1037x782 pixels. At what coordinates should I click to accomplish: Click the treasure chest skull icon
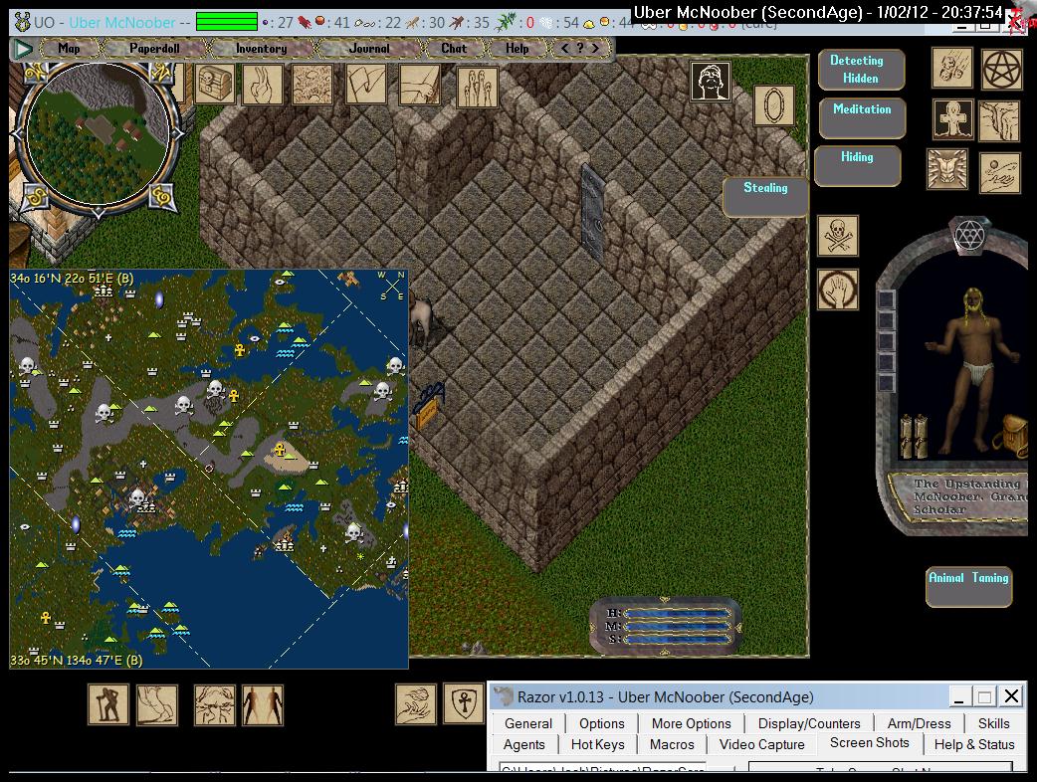215,85
